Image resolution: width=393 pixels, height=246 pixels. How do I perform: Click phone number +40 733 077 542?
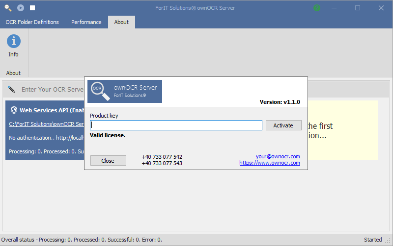tap(162, 157)
